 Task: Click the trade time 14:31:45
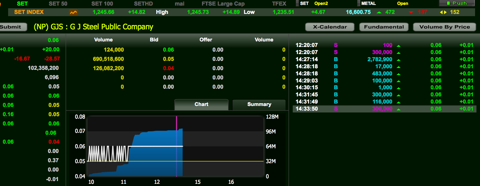(307, 95)
